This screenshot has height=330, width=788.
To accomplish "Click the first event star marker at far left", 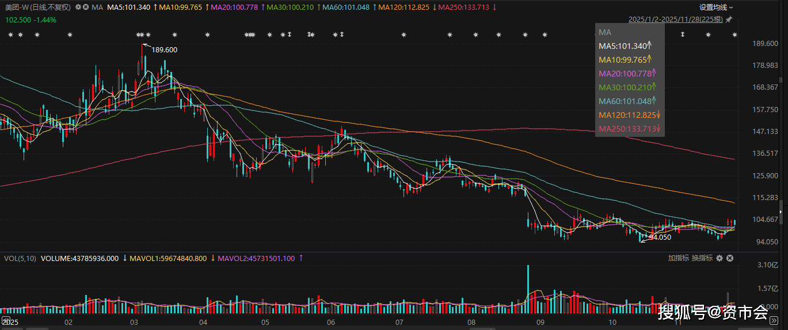I will (x=10, y=35).
